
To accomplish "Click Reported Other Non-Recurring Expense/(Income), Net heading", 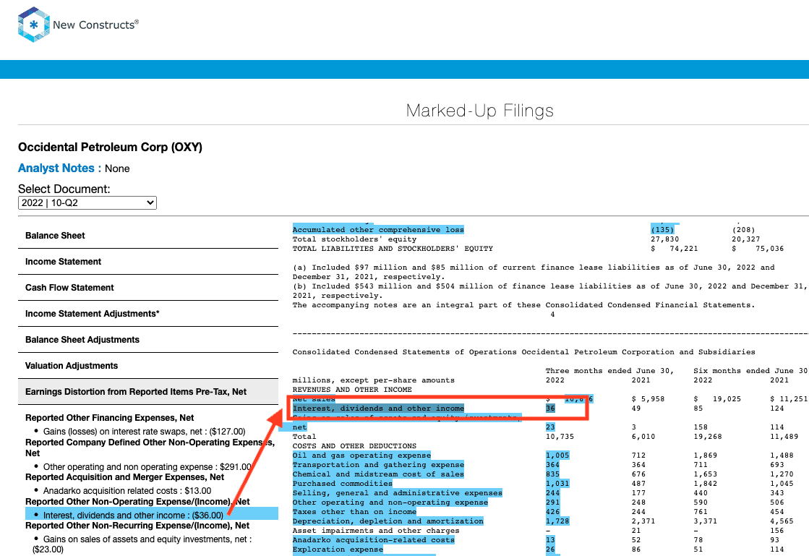I will click(x=137, y=526).
